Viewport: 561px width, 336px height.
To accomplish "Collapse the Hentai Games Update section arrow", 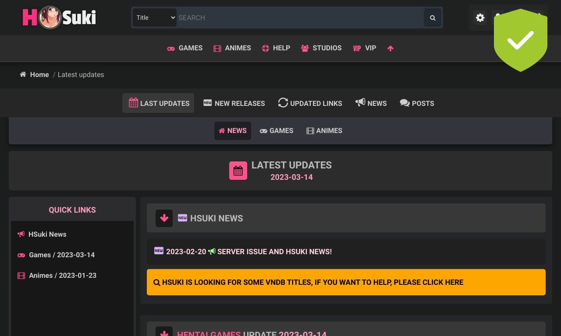I will click(x=164, y=332).
